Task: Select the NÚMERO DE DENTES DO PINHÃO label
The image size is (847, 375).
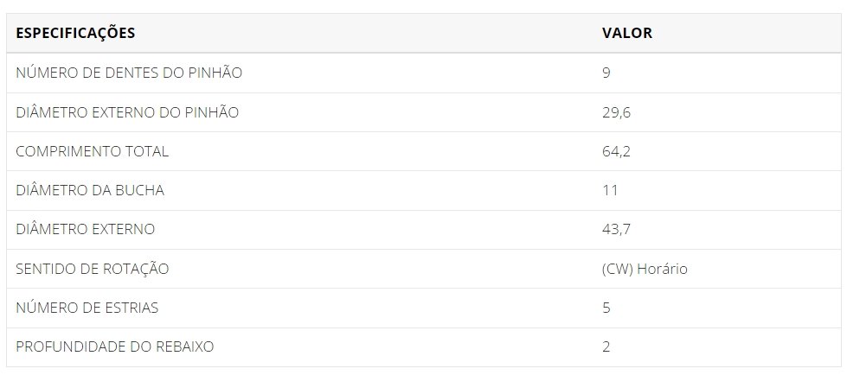Action: 129,73
